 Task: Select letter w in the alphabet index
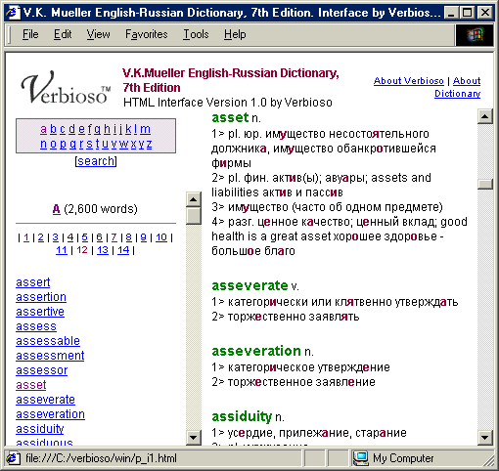pos(123,144)
